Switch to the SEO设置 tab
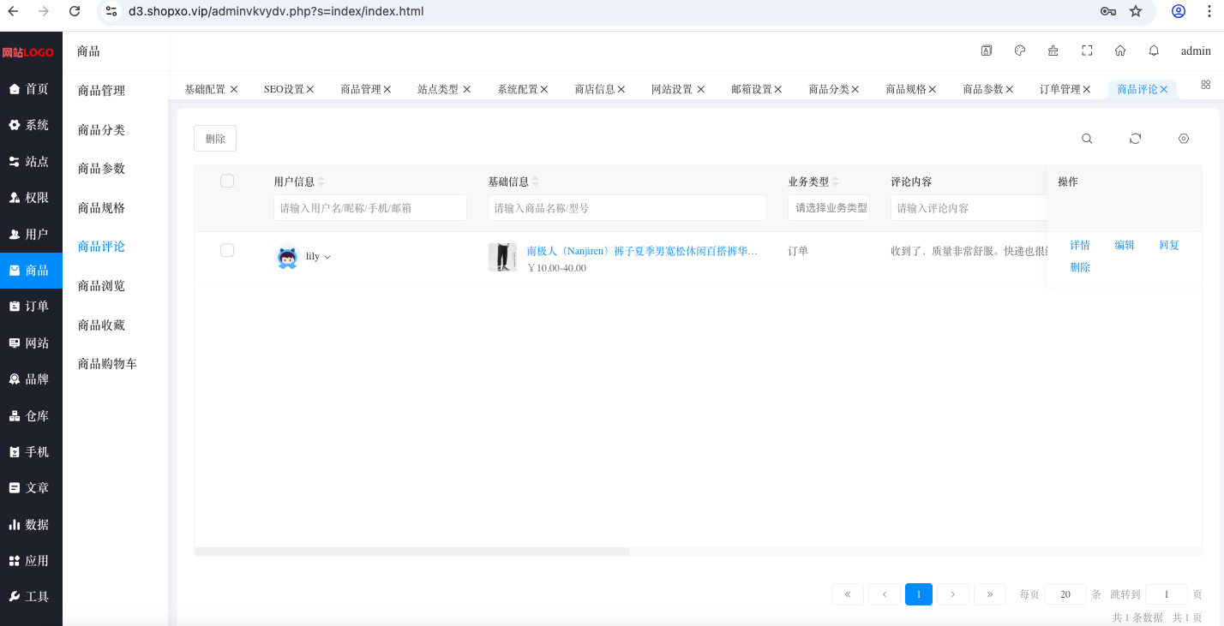This screenshot has height=626, width=1224. (284, 89)
